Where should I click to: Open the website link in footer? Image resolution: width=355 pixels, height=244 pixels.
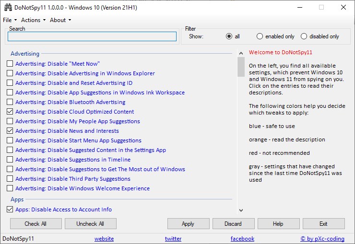(x=104, y=239)
